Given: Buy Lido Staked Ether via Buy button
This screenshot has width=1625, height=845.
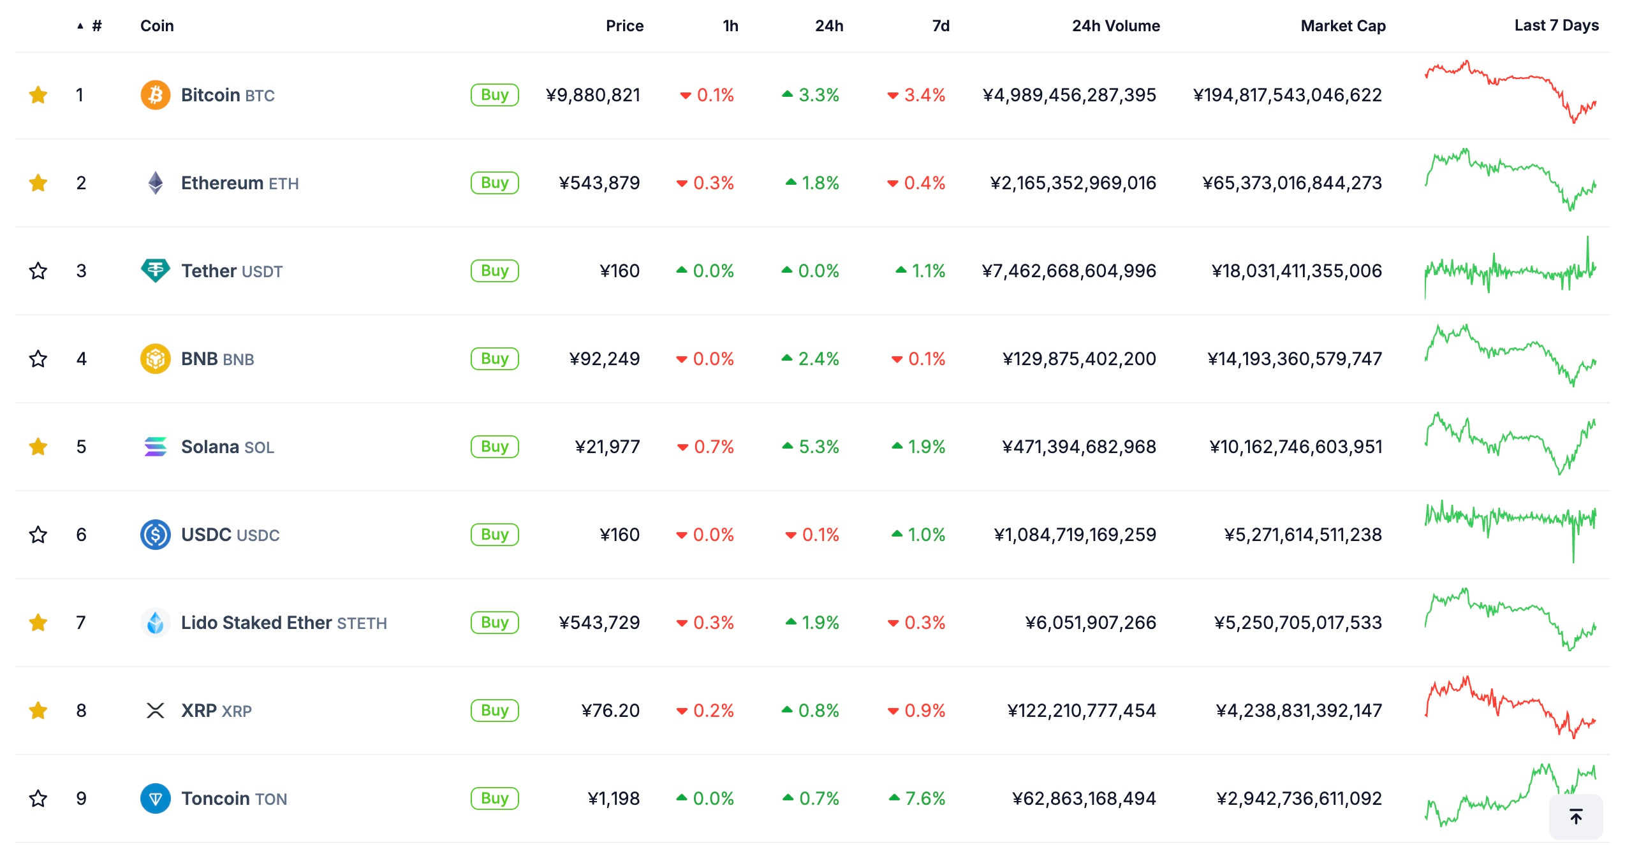Looking at the screenshot, I should (x=495, y=623).
